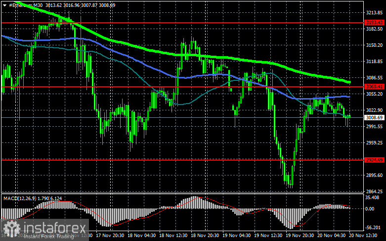Click the 3213.85 price axis value
This screenshot has width=386, height=241.
374,12
